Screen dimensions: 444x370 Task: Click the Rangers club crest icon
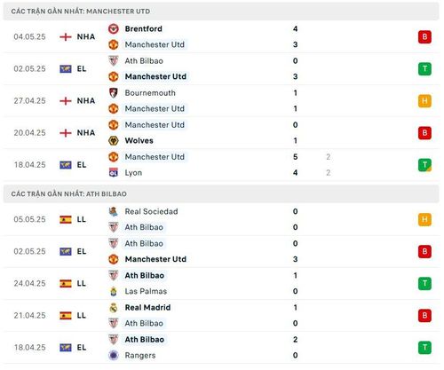114,355
